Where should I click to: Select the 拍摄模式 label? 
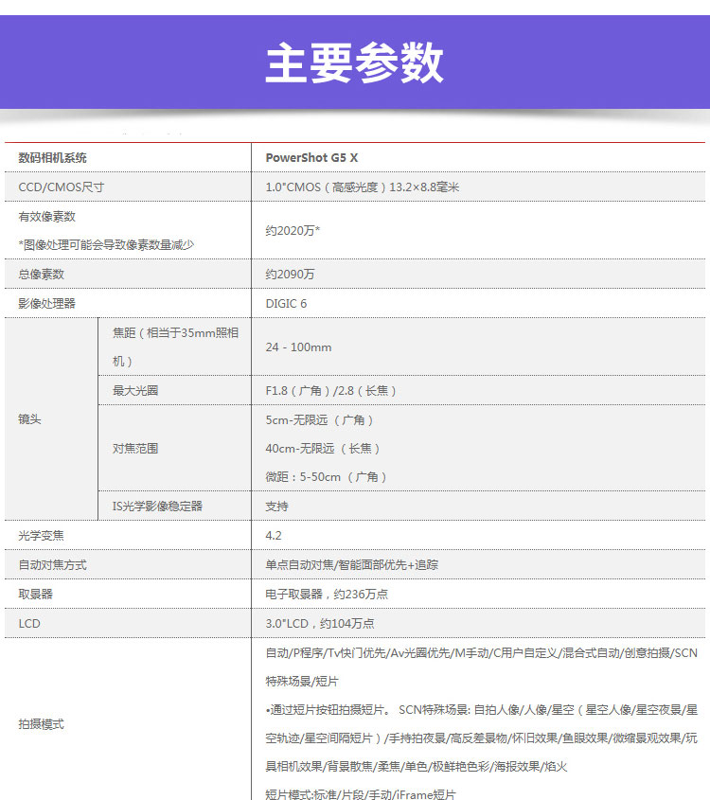coord(42,724)
